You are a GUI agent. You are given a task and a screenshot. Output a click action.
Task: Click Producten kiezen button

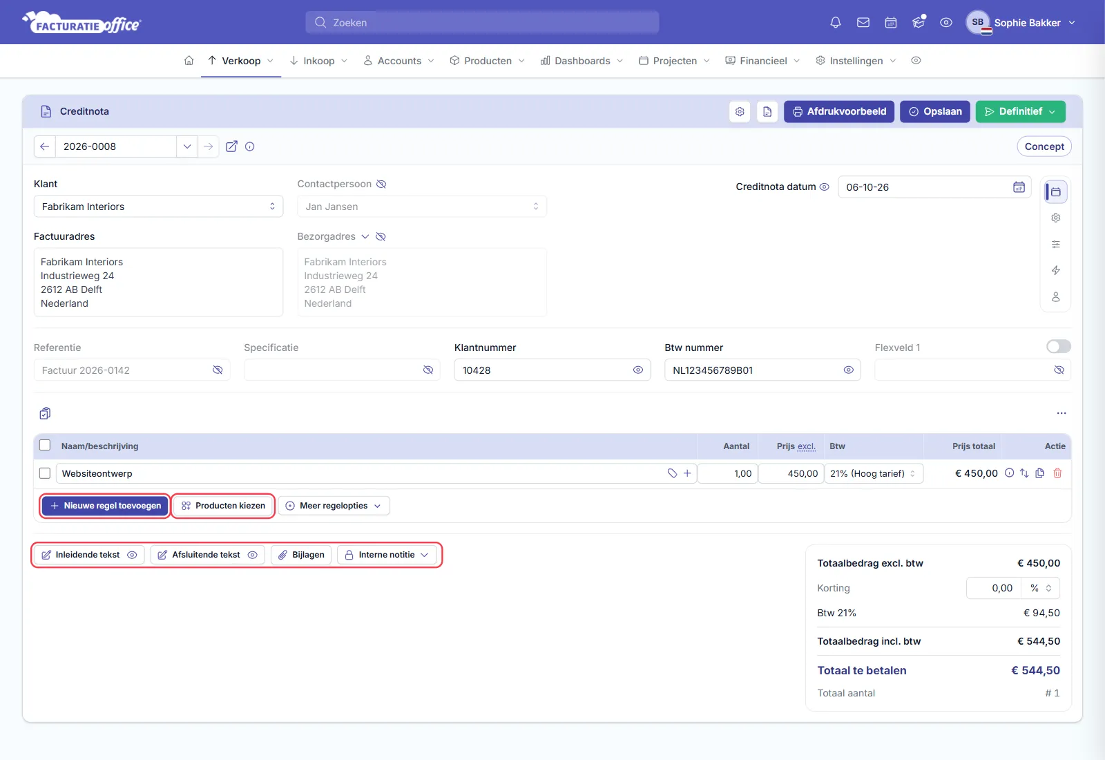click(223, 506)
